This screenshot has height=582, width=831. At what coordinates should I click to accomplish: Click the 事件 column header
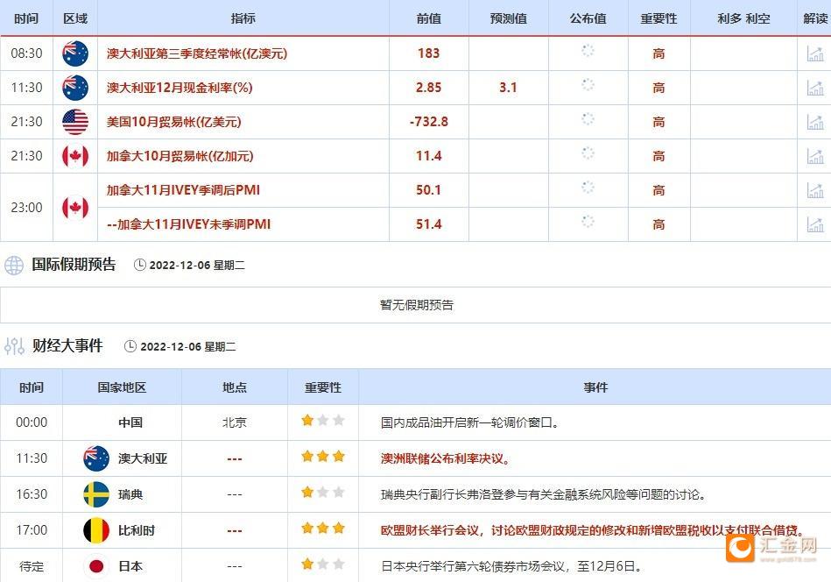click(x=595, y=387)
